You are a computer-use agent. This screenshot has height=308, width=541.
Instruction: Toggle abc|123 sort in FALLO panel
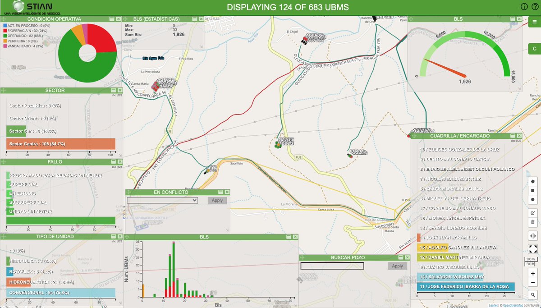coord(117,166)
